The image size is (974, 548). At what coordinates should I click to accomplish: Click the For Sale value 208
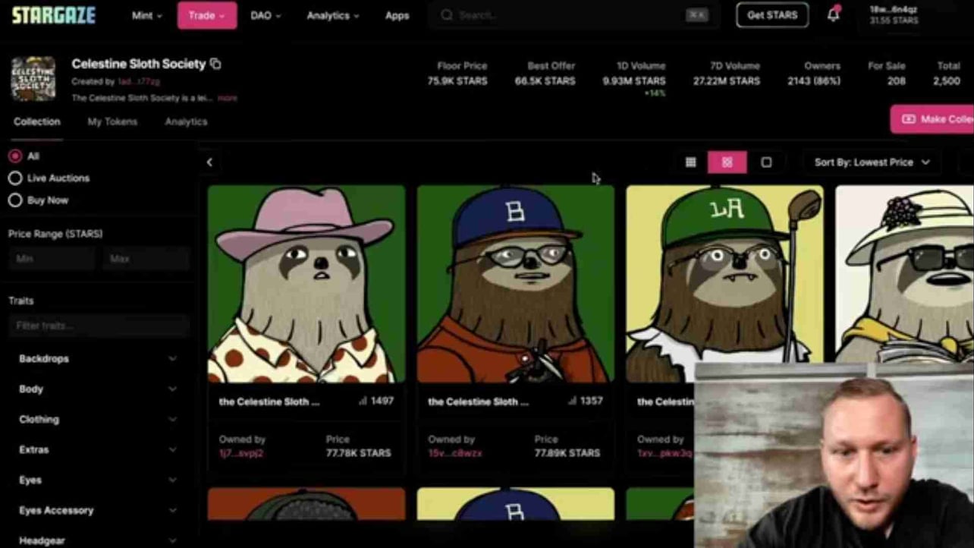(896, 81)
